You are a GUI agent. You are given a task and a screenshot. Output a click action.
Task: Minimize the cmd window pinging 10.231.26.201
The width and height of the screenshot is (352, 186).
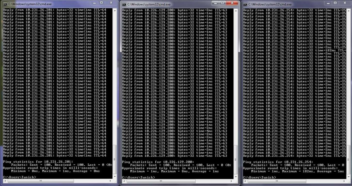94,3
